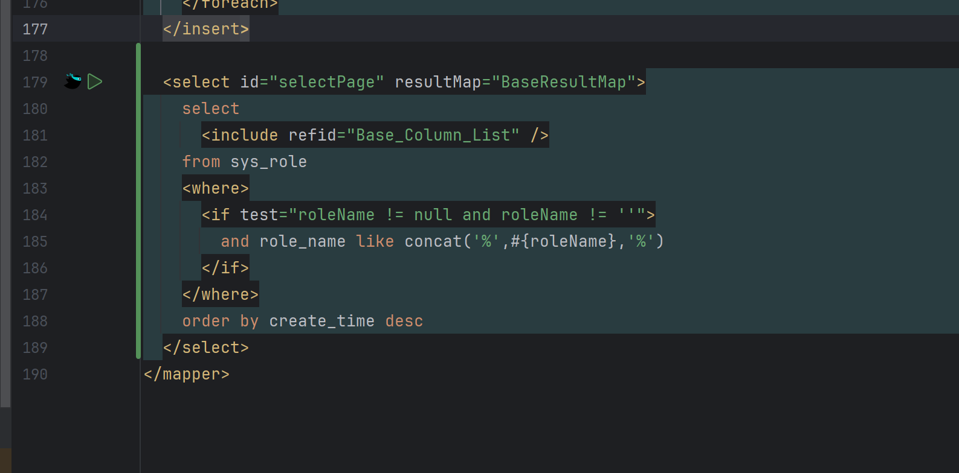This screenshot has height=473, width=959.
Task: Click the if test condition expression
Action: (467, 215)
